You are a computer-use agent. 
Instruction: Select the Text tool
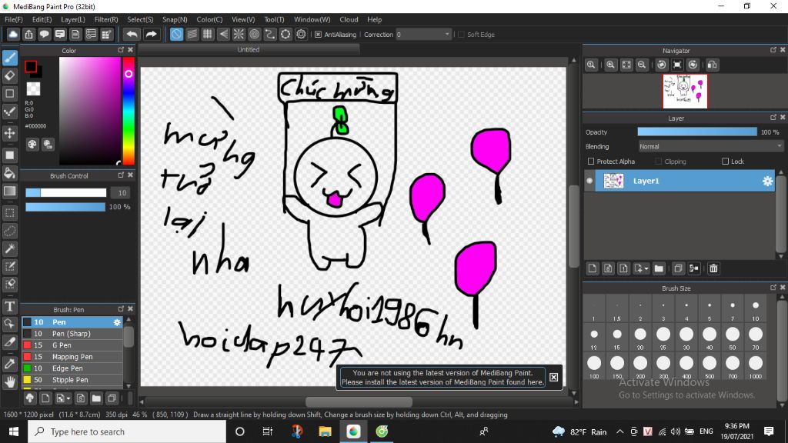tap(9, 306)
